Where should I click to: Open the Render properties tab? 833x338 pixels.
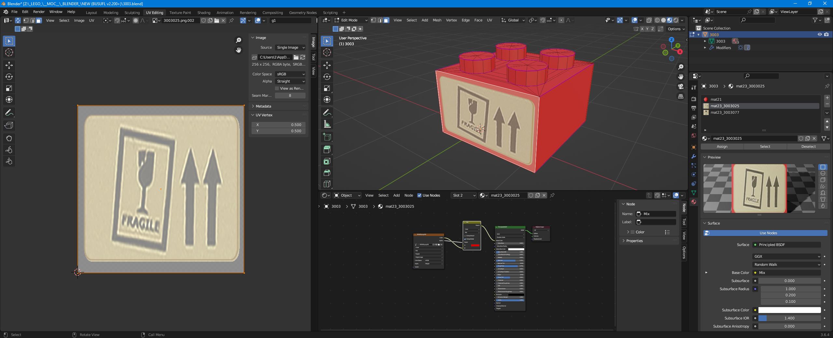point(694,99)
